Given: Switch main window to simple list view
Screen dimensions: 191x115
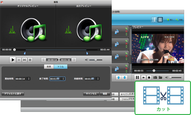Looking at the screenshot, I should [x=160, y=20].
